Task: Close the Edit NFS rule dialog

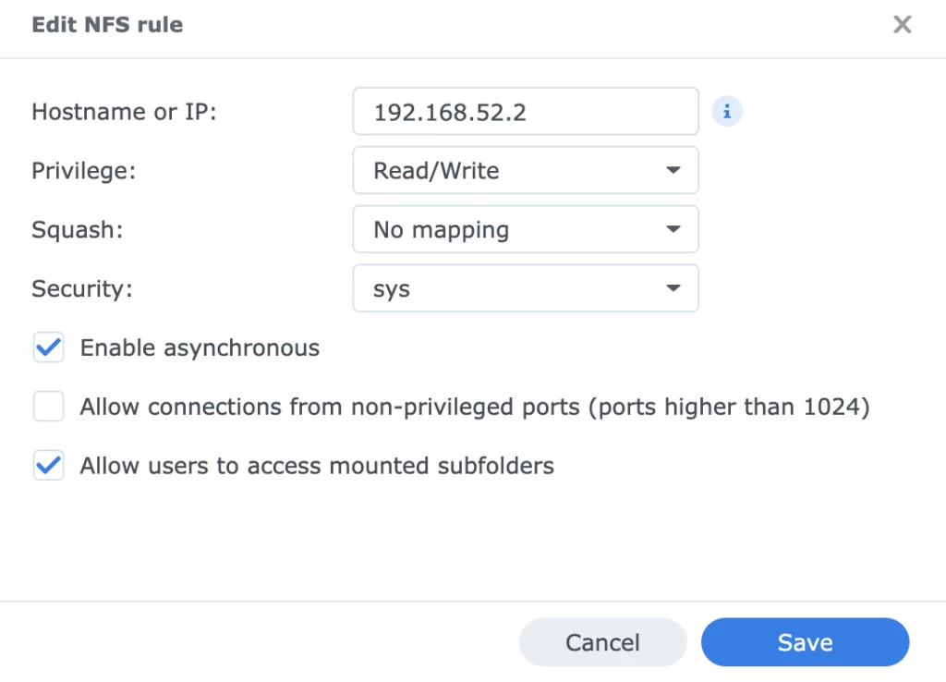Action: pyautogui.click(x=902, y=25)
